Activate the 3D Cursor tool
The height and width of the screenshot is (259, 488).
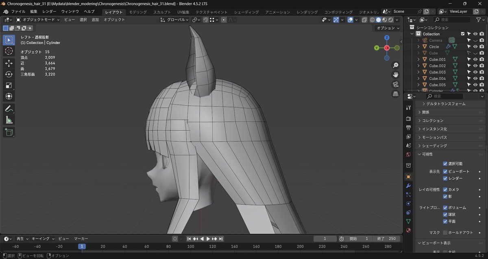(x=9, y=51)
